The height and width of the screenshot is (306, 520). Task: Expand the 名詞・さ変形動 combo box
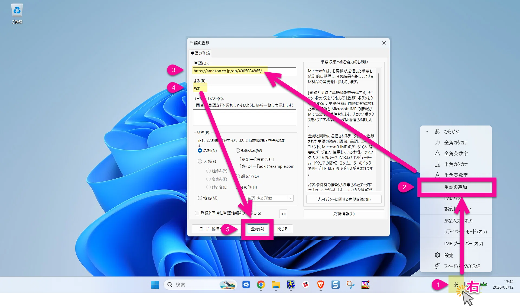pos(270,198)
